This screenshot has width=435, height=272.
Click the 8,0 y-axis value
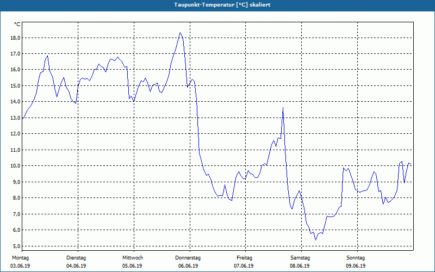point(16,198)
